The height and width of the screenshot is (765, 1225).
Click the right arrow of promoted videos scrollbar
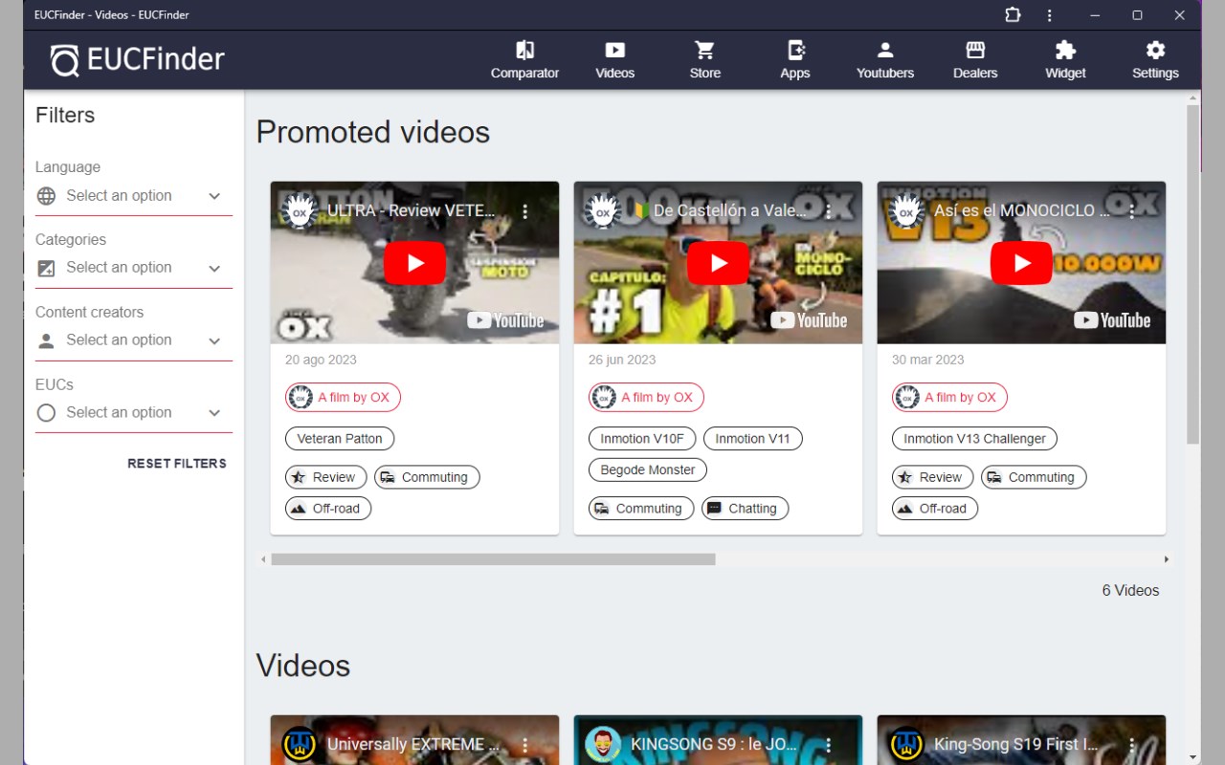1166,559
